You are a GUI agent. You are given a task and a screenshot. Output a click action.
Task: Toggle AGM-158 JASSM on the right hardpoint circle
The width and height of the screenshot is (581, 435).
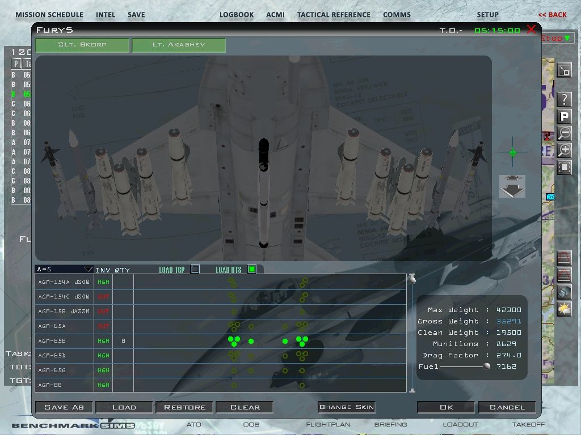tap(302, 312)
